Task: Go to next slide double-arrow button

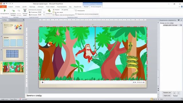Action: (158, 90)
